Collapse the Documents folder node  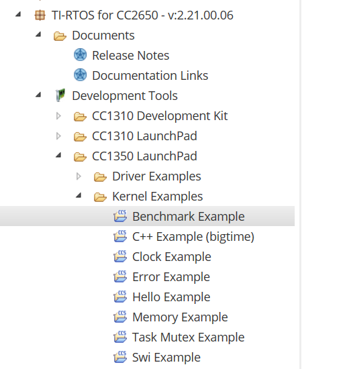click(38, 35)
